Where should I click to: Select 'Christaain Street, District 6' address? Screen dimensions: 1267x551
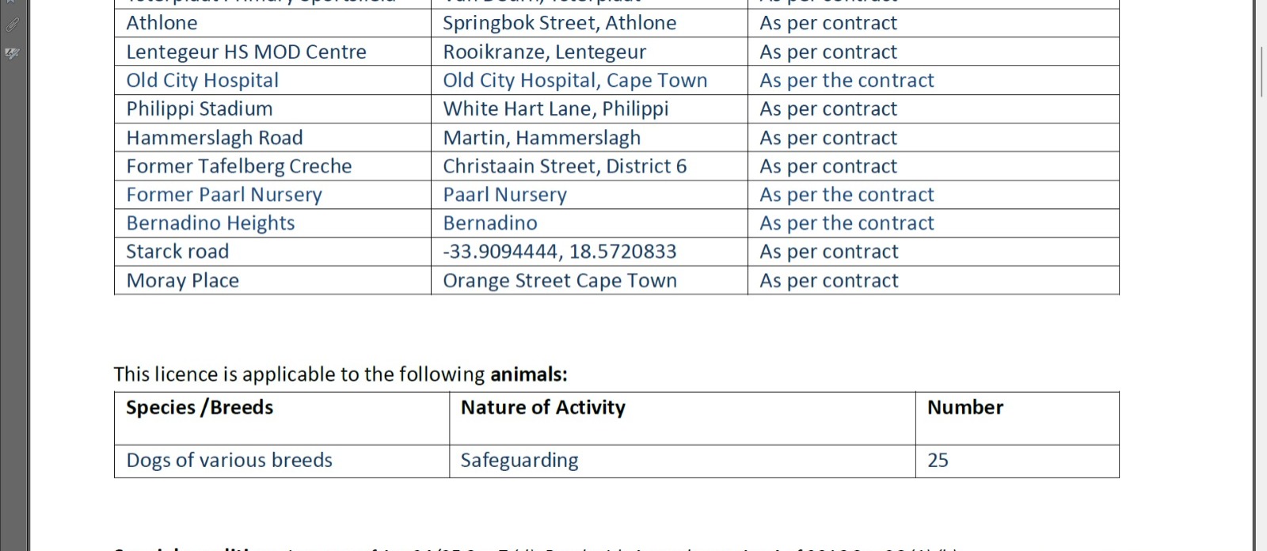(x=565, y=166)
